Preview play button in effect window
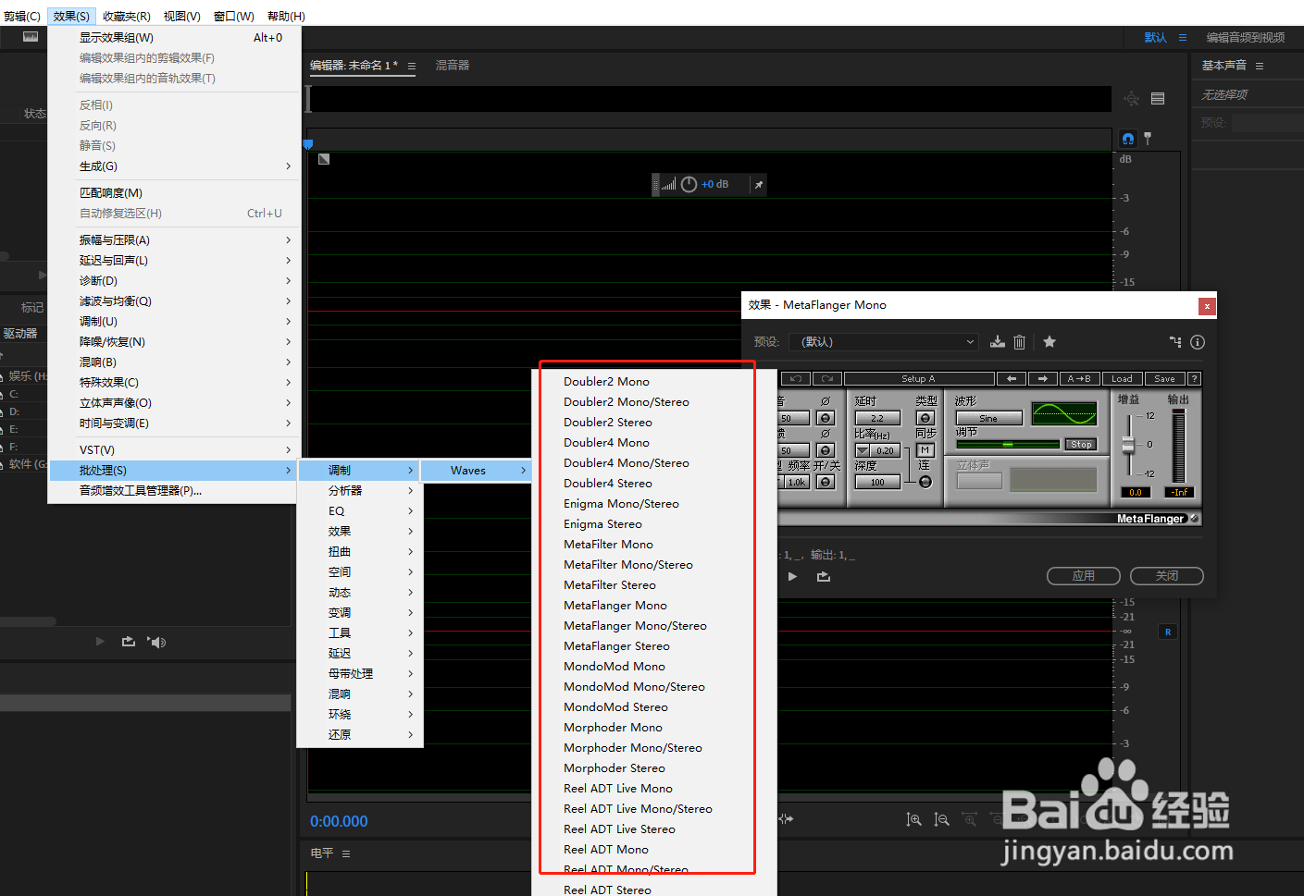 pyautogui.click(x=792, y=576)
